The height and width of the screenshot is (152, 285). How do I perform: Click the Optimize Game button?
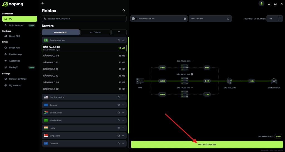[207, 145]
